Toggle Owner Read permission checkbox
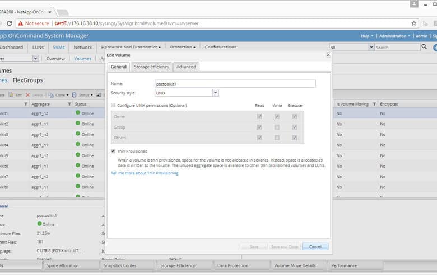 click(x=259, y=116)
